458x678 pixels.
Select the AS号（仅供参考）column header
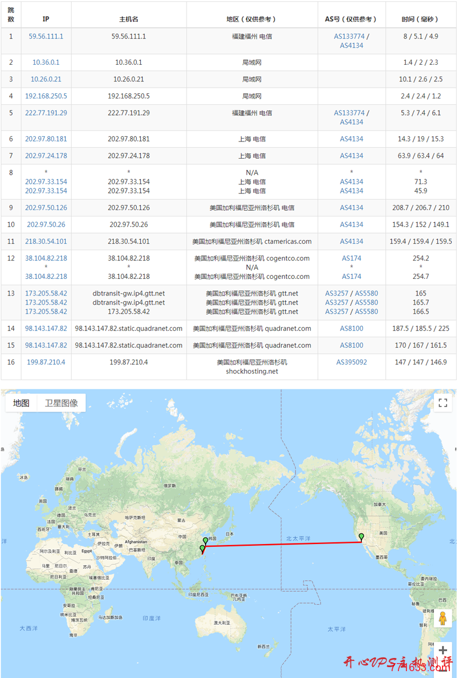(x=352, y=19)
